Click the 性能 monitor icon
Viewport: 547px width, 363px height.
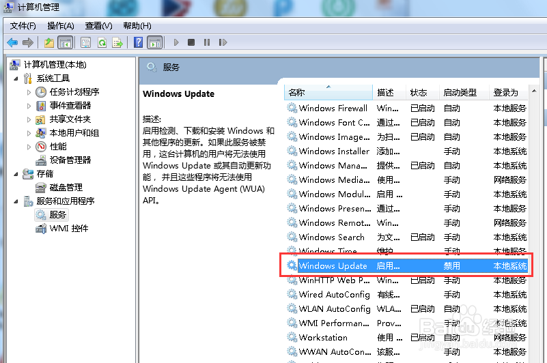pyautogui.click(x=41, y=147)
